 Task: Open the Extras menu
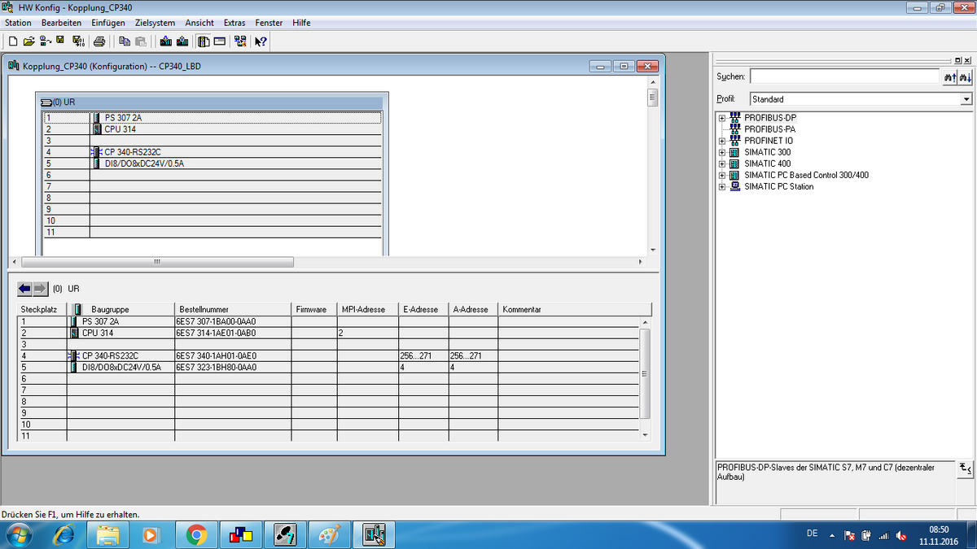click(234, 23)
